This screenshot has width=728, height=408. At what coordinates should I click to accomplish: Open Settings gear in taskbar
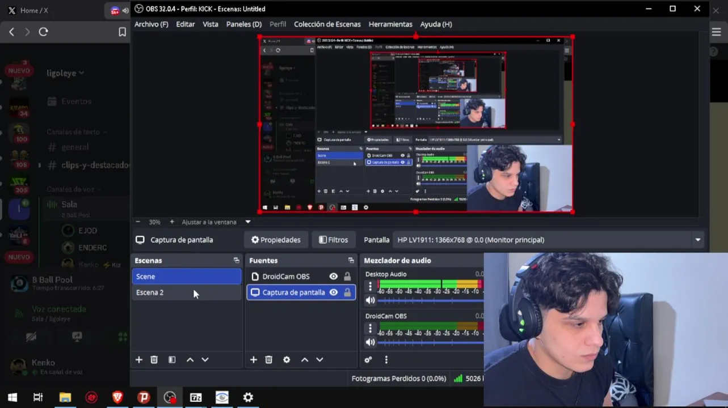248,397
